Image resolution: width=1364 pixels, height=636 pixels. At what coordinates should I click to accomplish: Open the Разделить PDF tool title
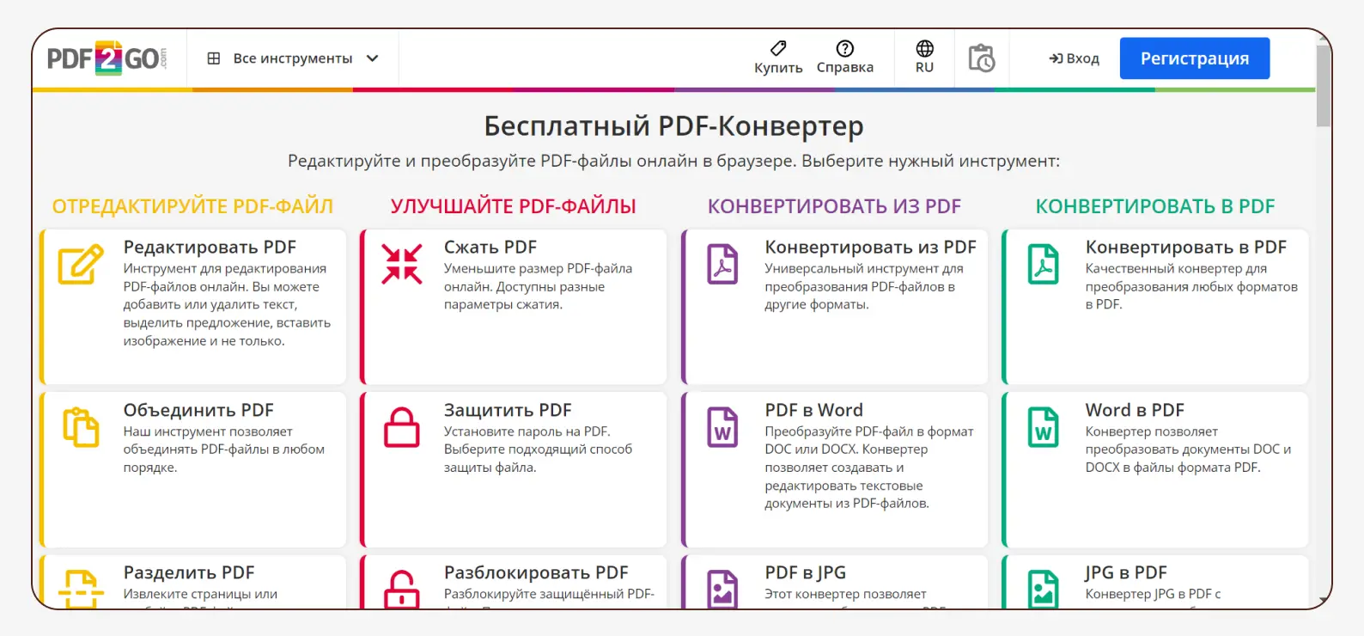(189, 573)
